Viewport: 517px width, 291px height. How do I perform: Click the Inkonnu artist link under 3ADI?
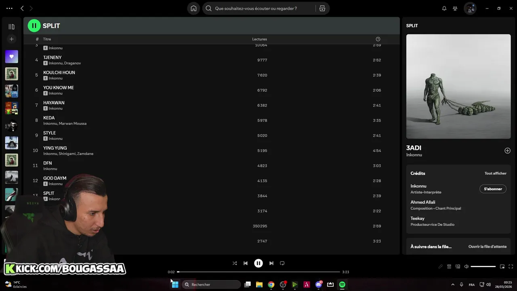[414, 155]
